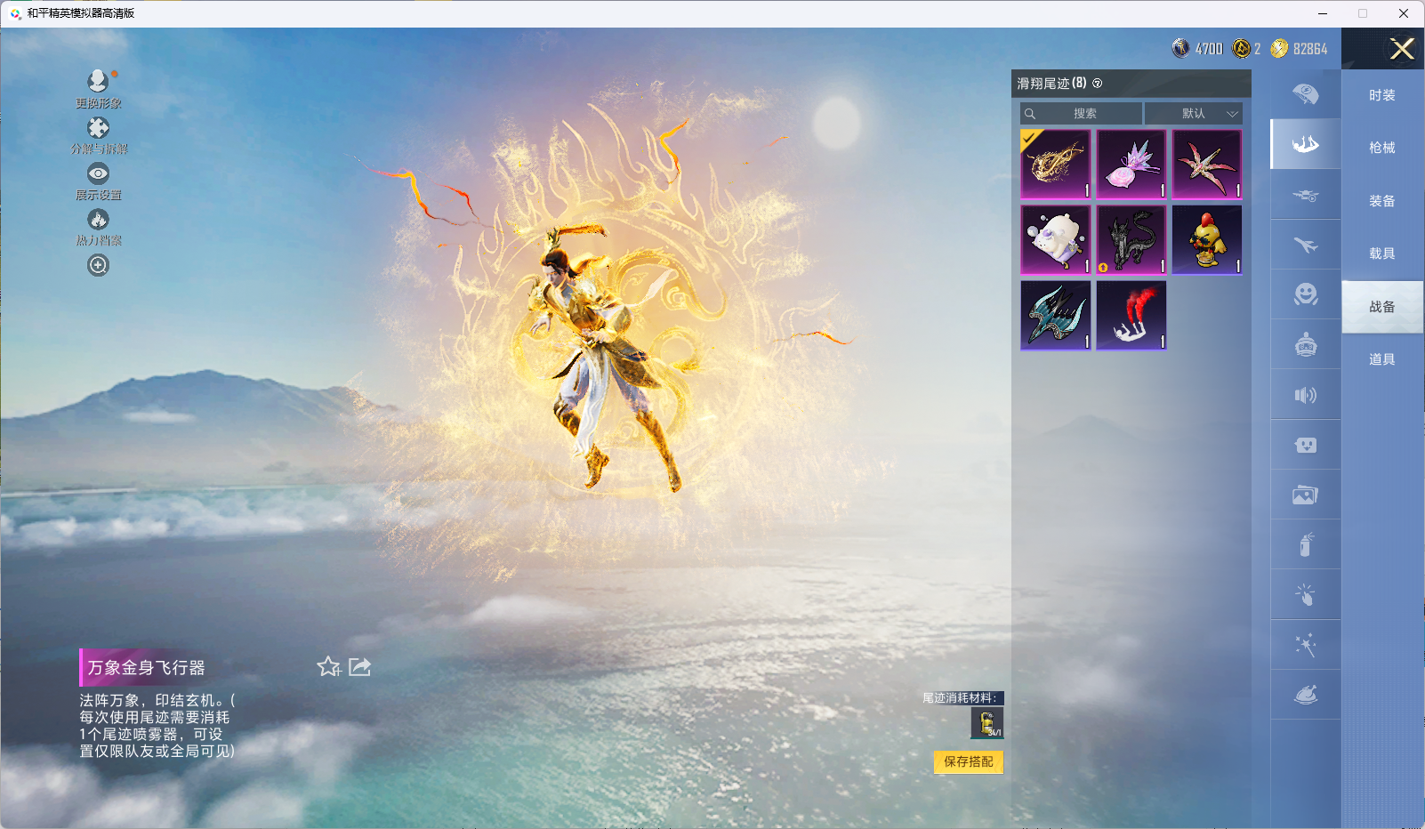Open the 时装 fashion tab
Image resolution: width=1425 pixels, height=829 pixels.
pyautogui.click(x=1381, y=95)
